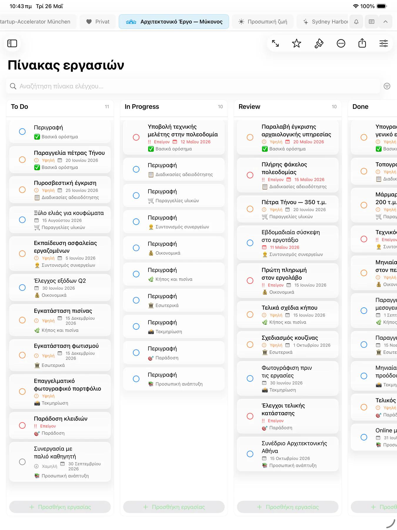Open Πέτρα Τήνου — 350 τ.μ. card
Image resolution: width=397 pixels, height=530 pixels.
[288, 209]
